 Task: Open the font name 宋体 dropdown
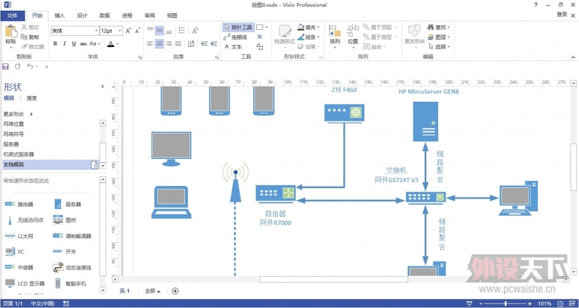pos(96,31)
